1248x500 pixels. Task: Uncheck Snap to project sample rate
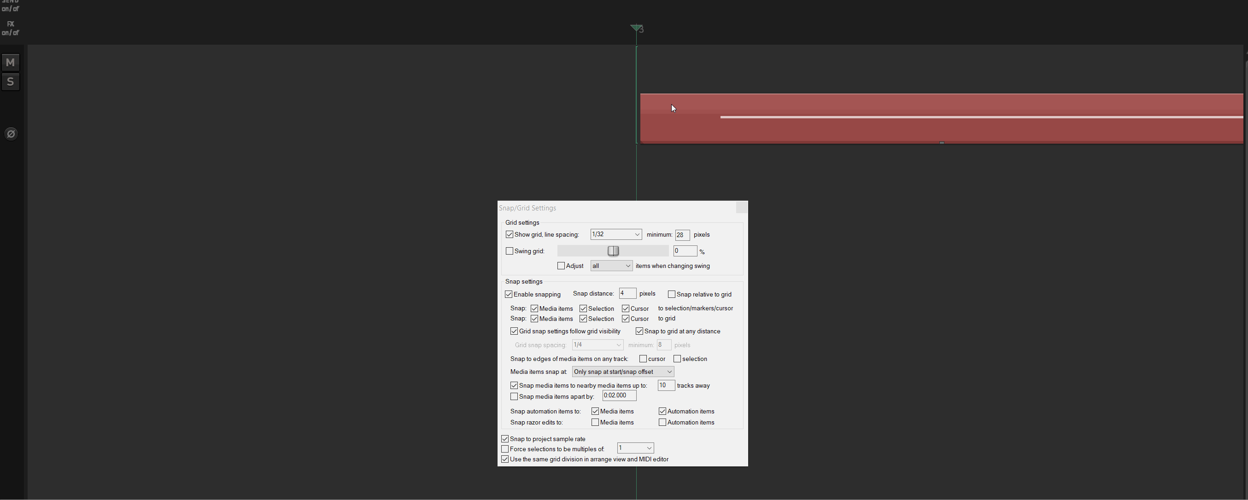(x=505, y=439)
